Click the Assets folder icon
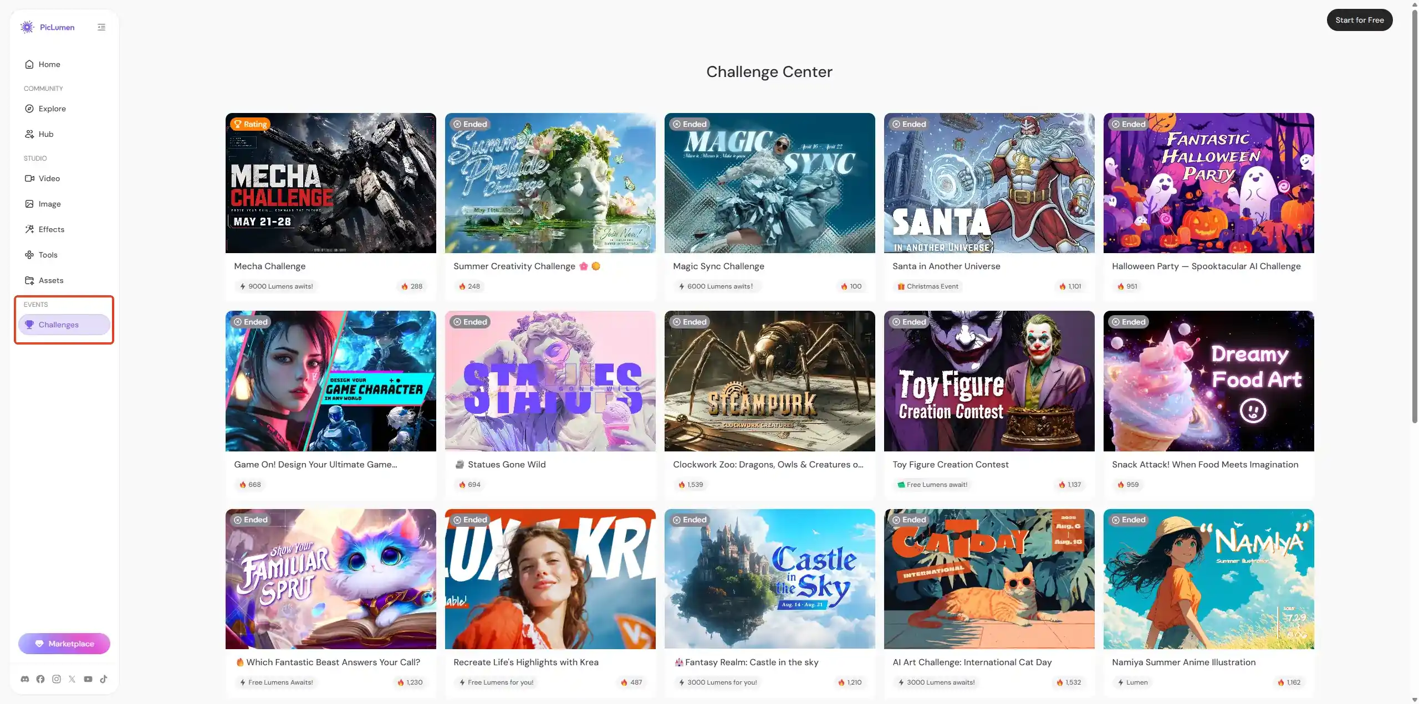Image resolution: width=1419 pixels, height=704 pixels. [x=29, y=280]
